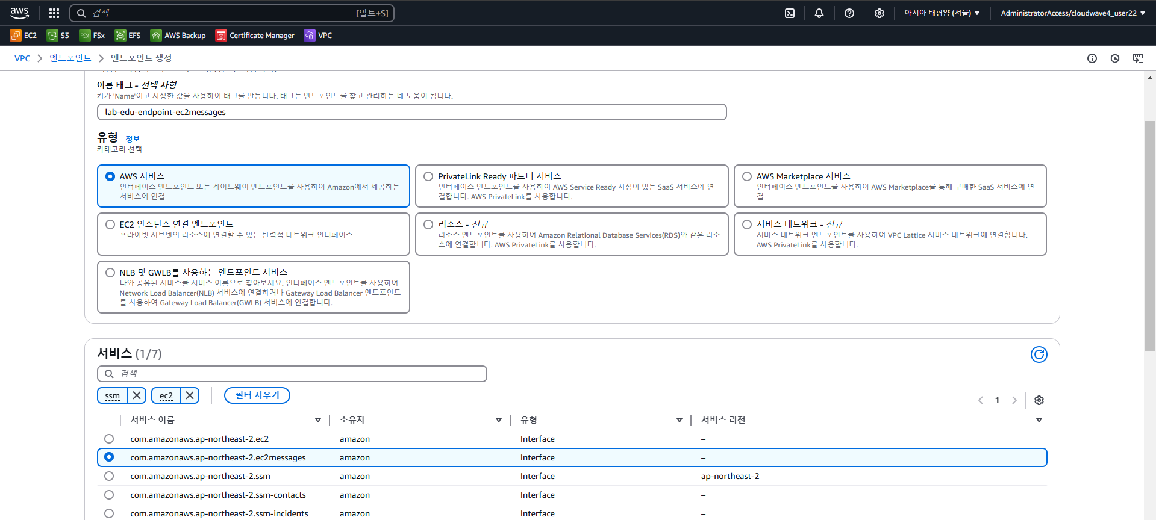Focus the top AWS search bar
This screenshot has width=1156, height=520.
(232, 13)
